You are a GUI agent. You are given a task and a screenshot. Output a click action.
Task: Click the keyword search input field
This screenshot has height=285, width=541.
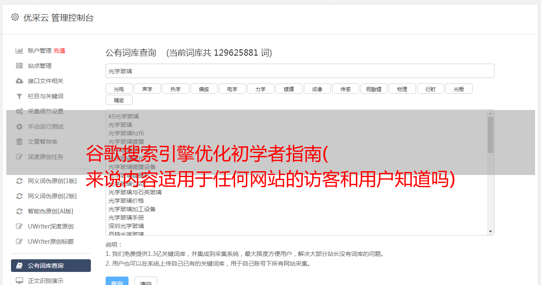[300, 71]
